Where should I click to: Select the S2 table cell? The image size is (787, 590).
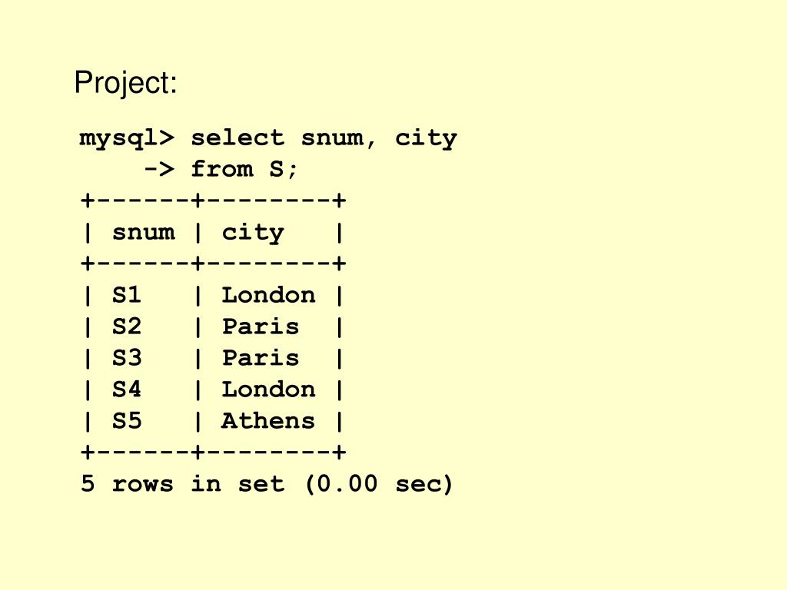pyautogui.click(x=127, y=326)
